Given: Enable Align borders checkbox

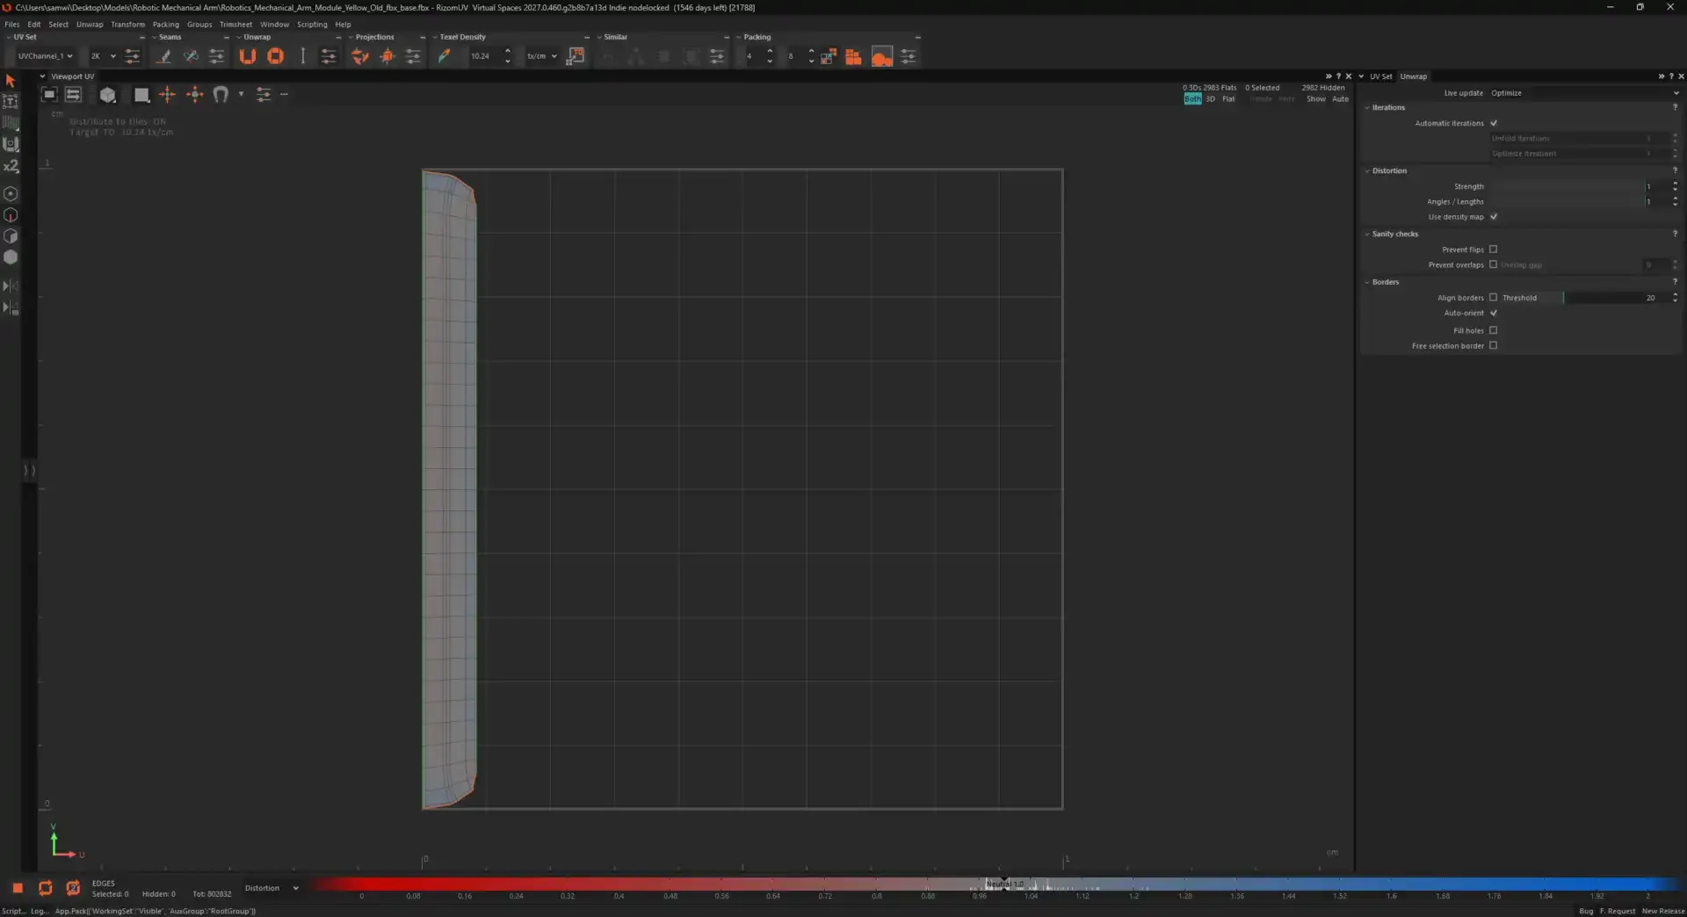Looking at the screenshot, I should pyautogui.click(x=1494, y=298).
